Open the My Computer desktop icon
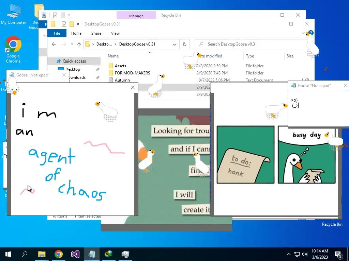The height and width of the screenshot is (261, 349). 13,14
